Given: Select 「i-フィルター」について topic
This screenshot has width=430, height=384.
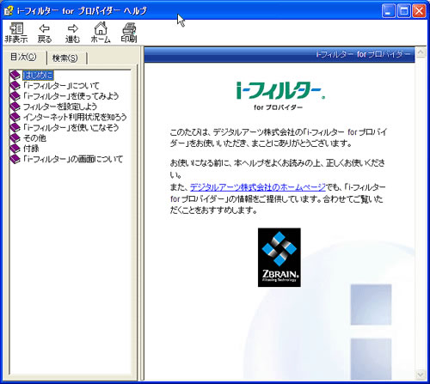Looking at the screenshot, I should (x=61, y=86).
